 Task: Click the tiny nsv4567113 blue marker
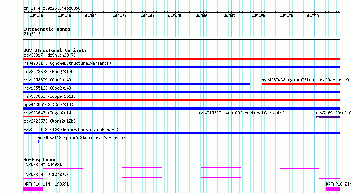tap(38, 142)
